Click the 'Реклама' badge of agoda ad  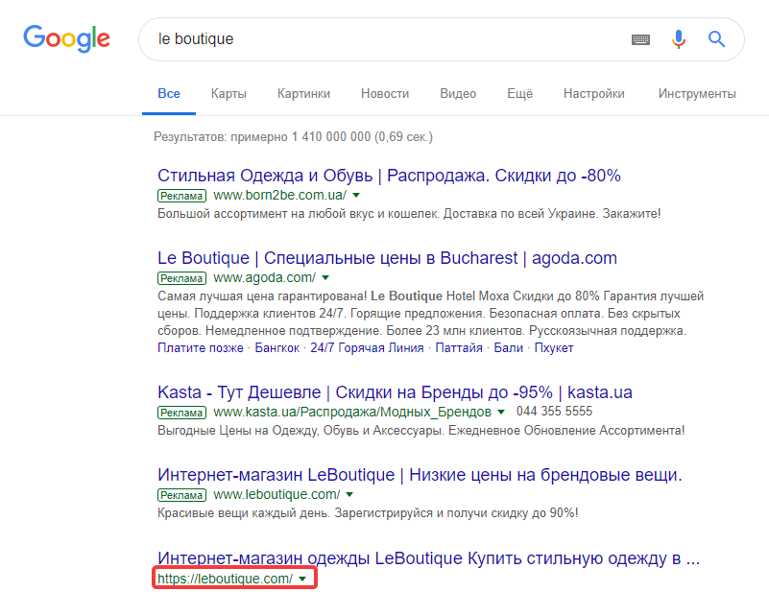click(x=182, y=278)
